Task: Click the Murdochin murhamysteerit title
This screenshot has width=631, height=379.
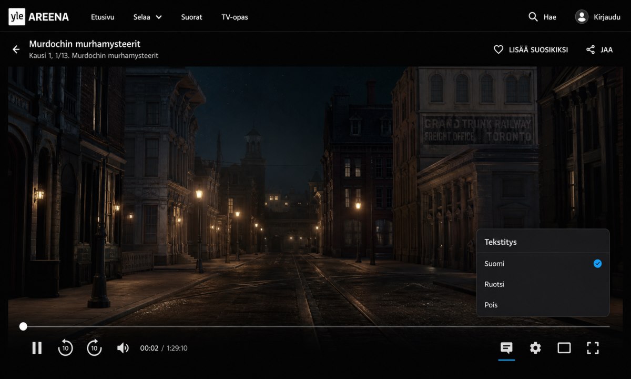Action: coord(85,44)
